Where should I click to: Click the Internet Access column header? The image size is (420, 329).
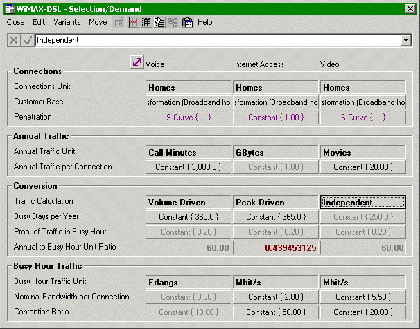pos(259,64)
